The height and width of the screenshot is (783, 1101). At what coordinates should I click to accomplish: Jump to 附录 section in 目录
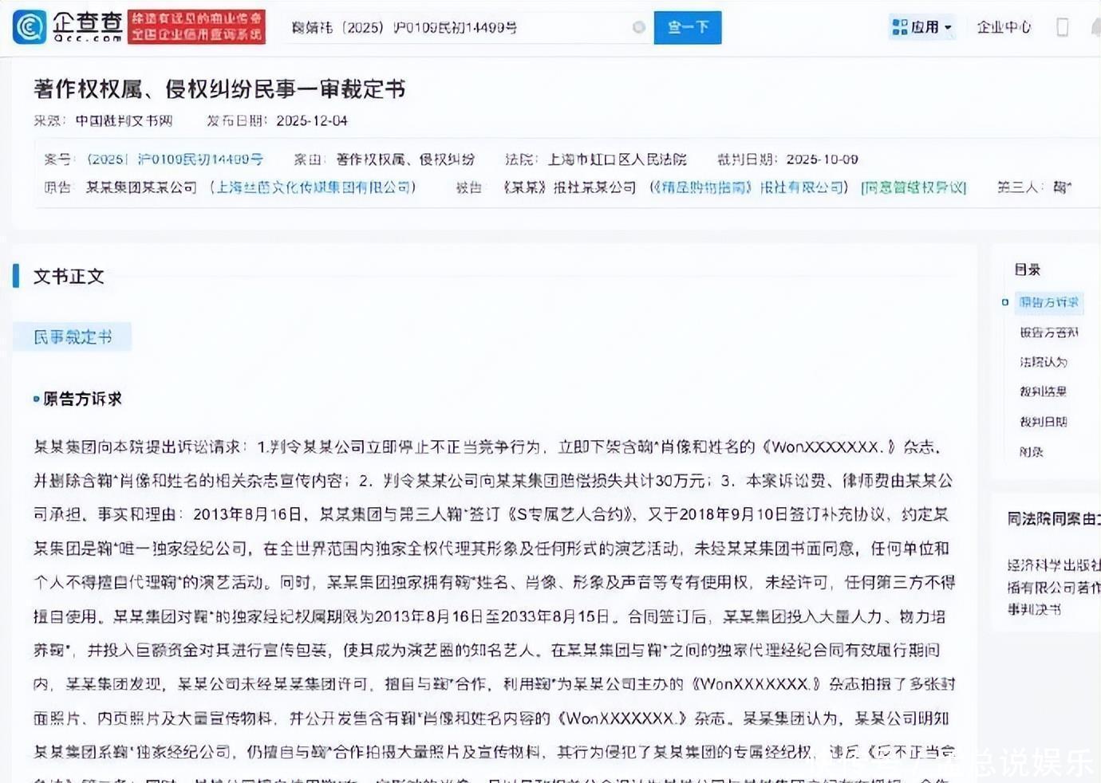(1031, 451)
